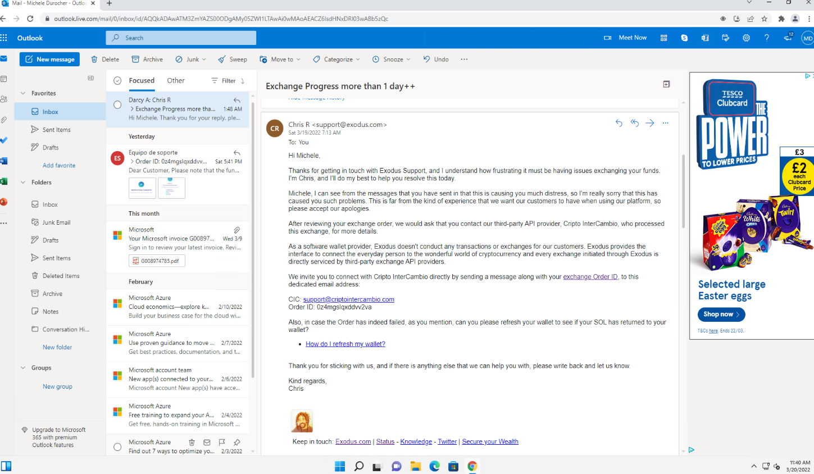Open Skype from the Outlook header
The height and width of the screenshot is (474, 814).
coord(684,38)
